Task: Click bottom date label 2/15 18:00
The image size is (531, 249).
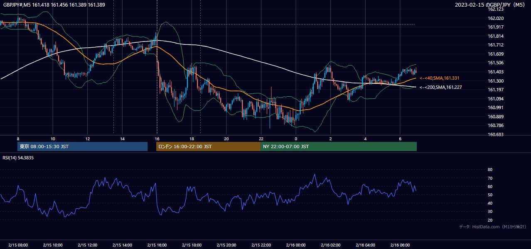Action: tap(192, 245)
